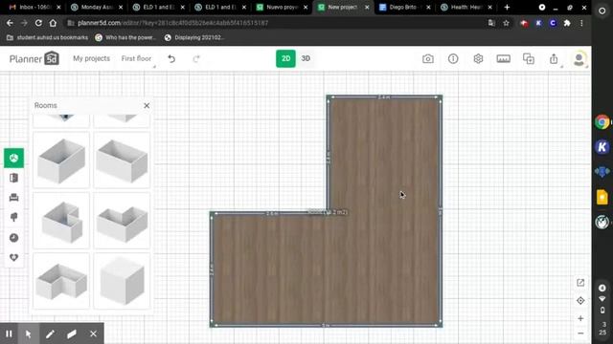Open the exterior tree sidebar icon
Screen dimensions: 613x344
click(x=13, y=217)
